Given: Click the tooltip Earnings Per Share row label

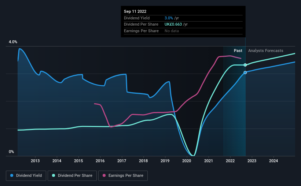Looking at the screenshot, I should point(141,31).
